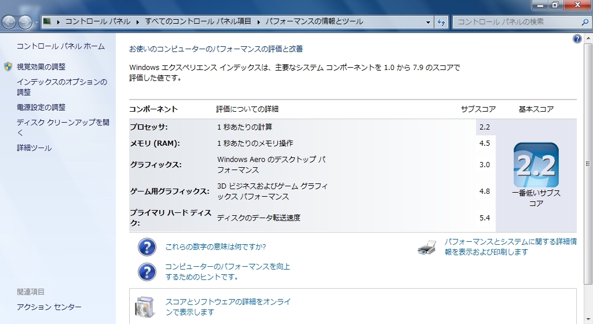Click プライマリ ハード ディスク subscore 5.4
The height and width of the screenshot is (324, 593).
pyautogui.click(x=485, y=218)
